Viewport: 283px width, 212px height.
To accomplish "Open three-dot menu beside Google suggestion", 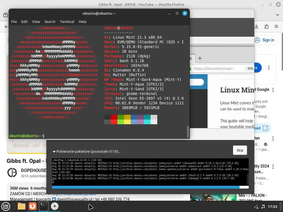I will tap(273, 90).
